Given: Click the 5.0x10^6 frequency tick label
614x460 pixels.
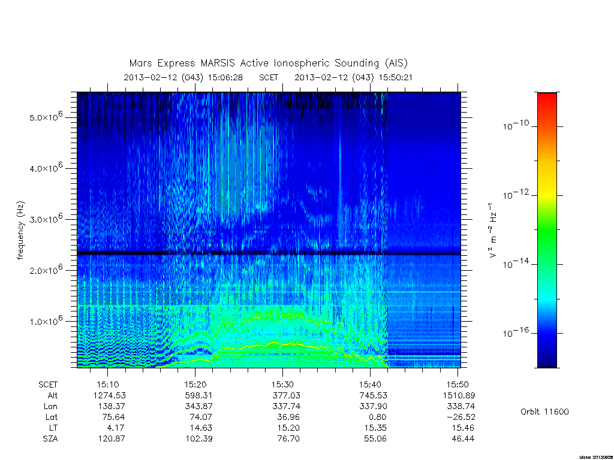Looking at the screenshot, I should (46, 116).
